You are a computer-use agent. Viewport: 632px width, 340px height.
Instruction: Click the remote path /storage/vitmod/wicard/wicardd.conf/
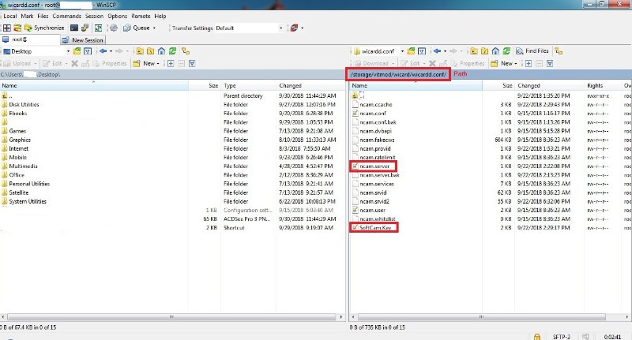(398, 74)
